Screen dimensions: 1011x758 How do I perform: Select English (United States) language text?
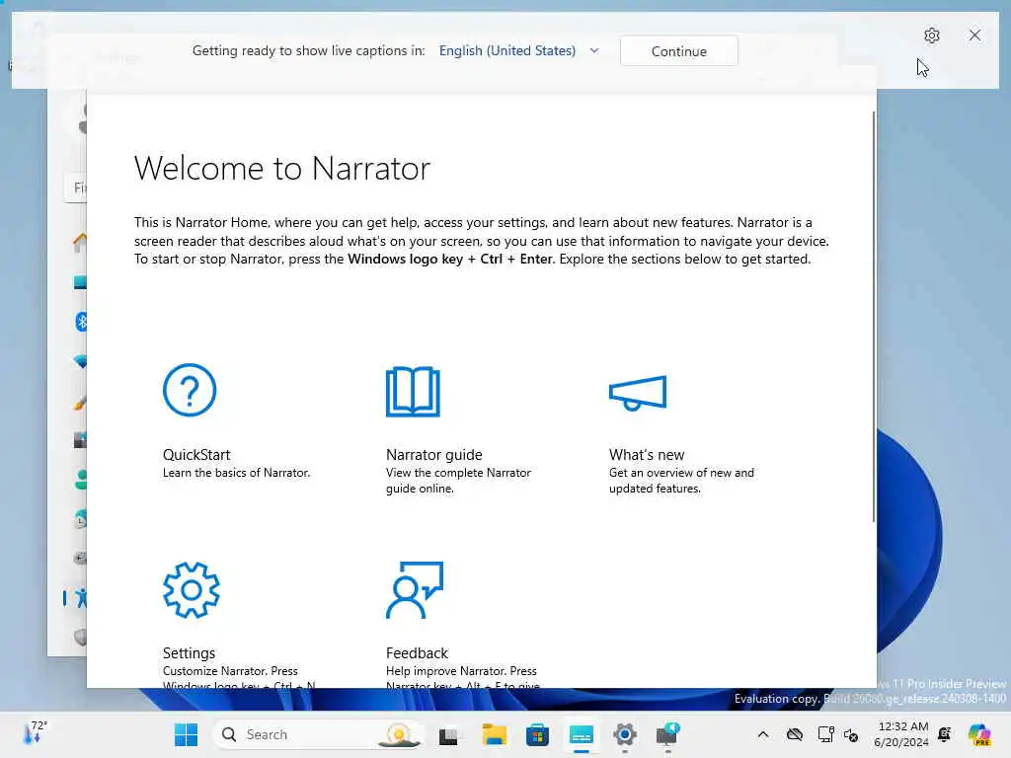[x=507, y=50]
